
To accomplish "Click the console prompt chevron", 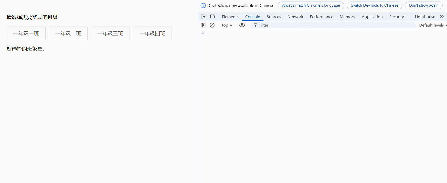I will [x=203, y=33].
